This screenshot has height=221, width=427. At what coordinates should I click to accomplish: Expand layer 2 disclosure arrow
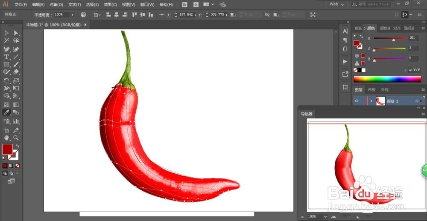[371, 101]
